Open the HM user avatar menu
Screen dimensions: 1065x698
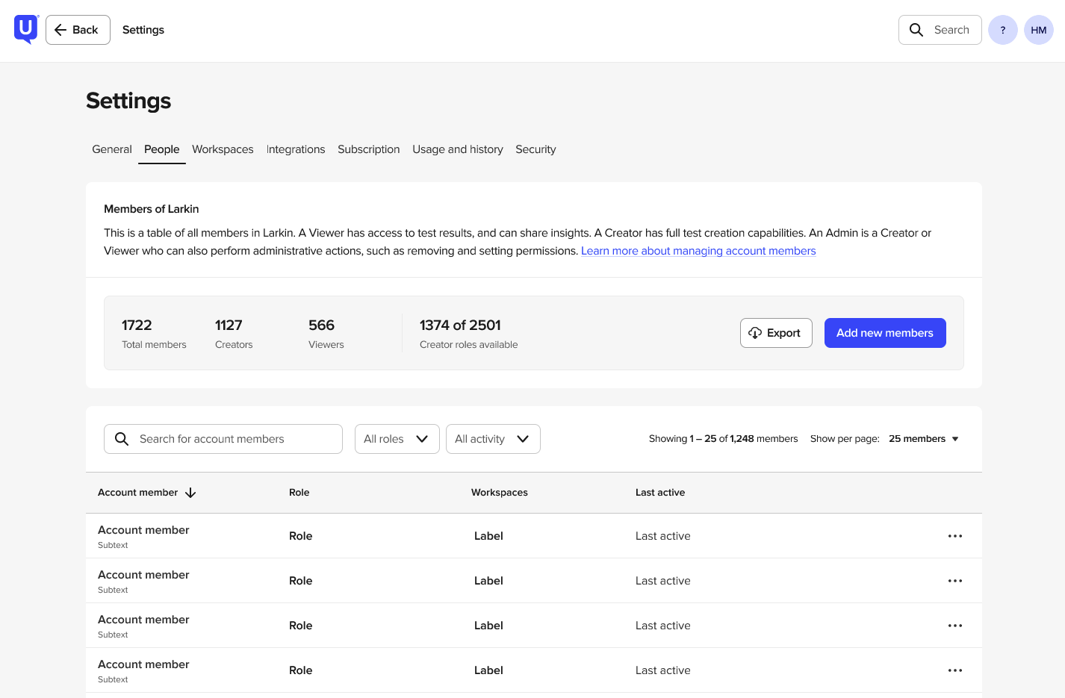click(x=1038, y=30)
